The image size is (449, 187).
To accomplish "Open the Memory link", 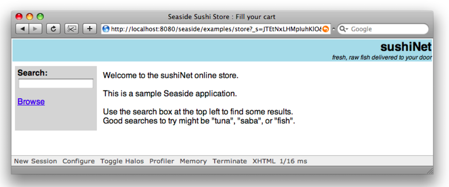I will 193,161.
